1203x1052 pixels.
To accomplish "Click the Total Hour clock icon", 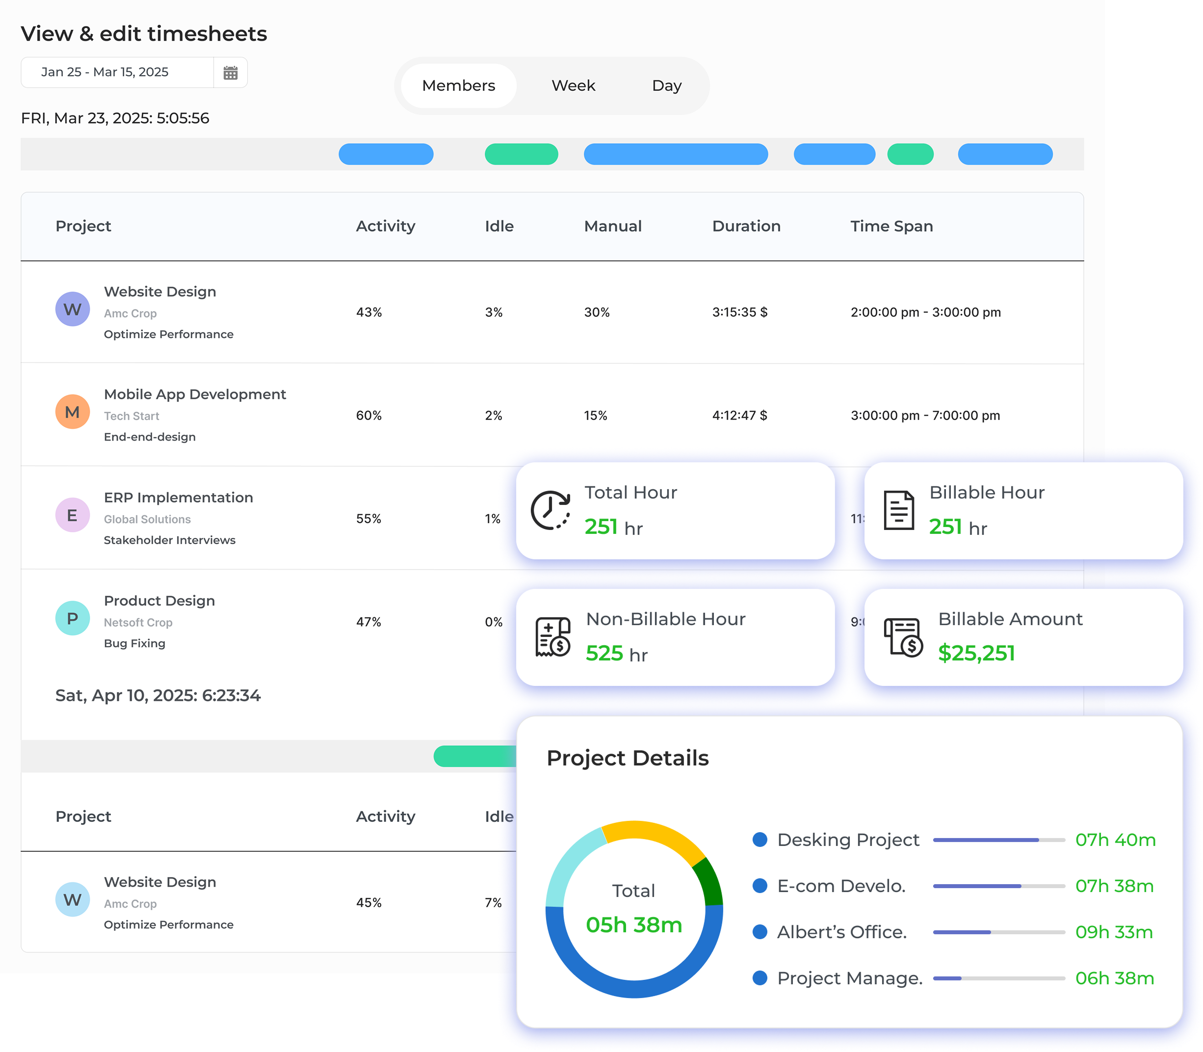I will [550, 510].
